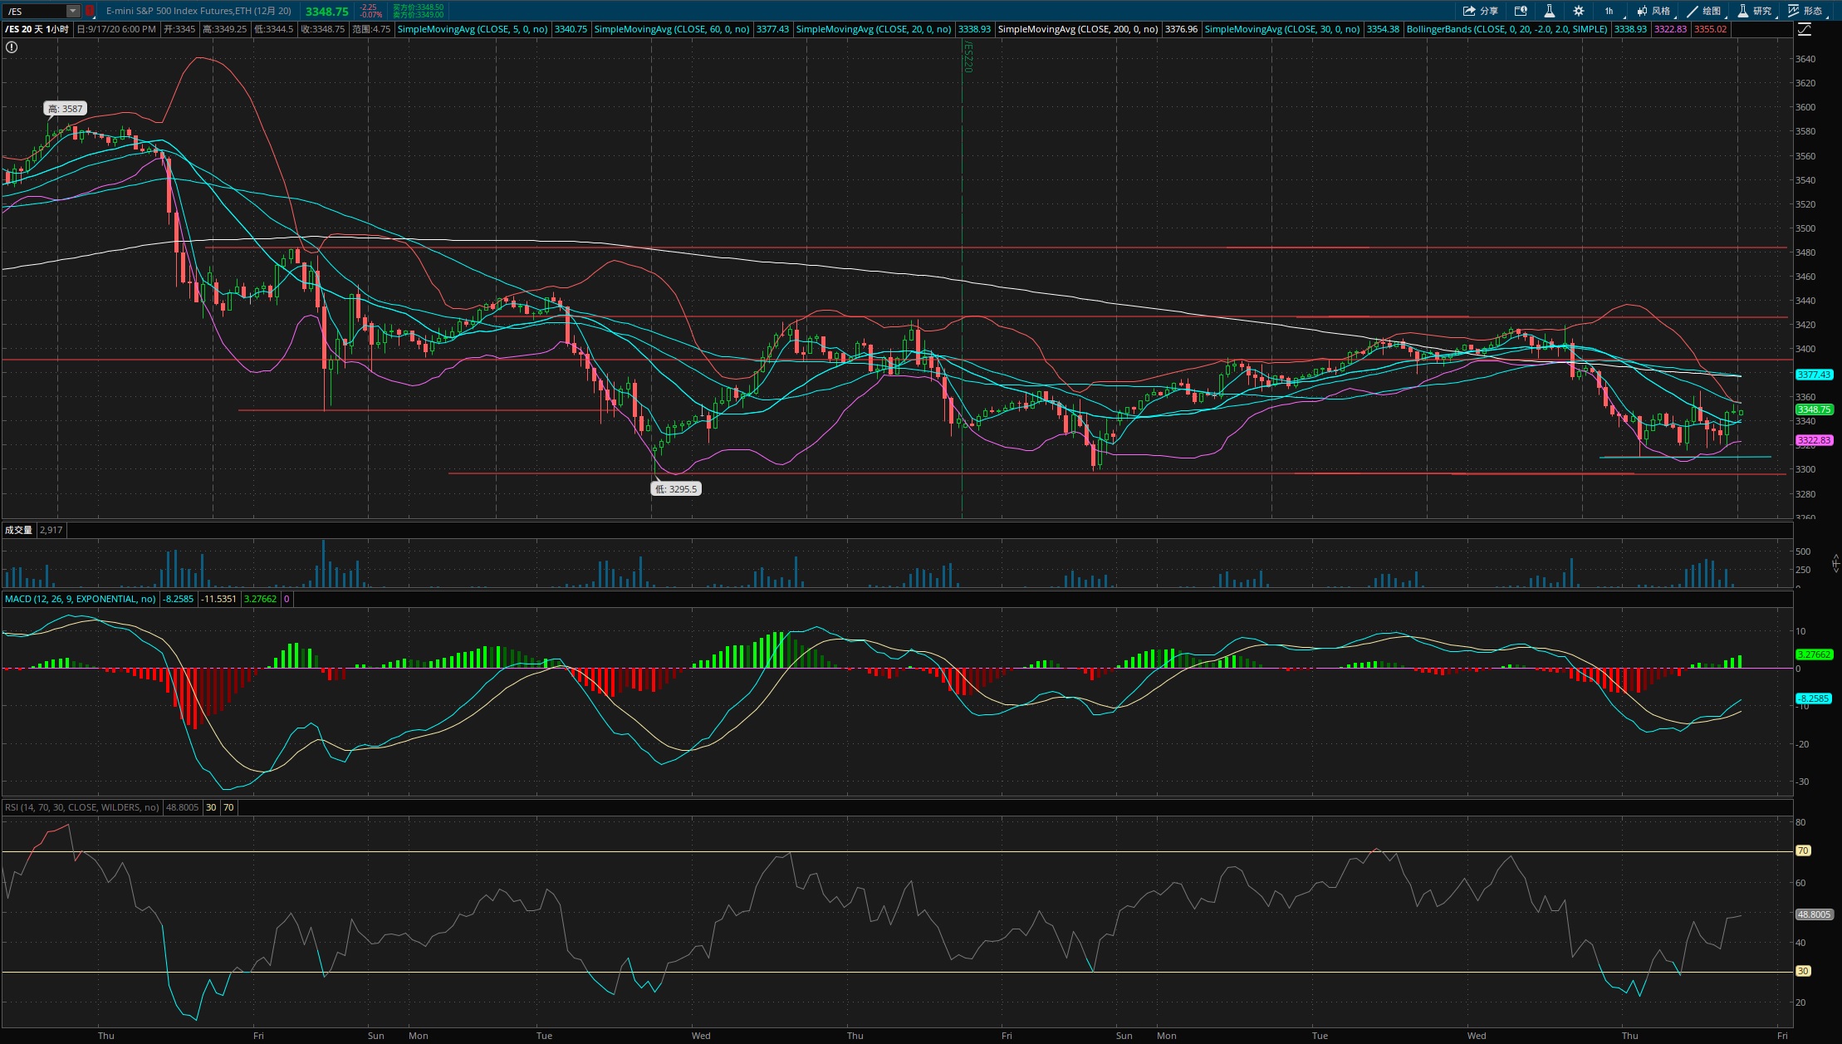Open the 1h timeframe dropdown
This screenshot has height=1044, width=1842.
(x=1611, y=11)
